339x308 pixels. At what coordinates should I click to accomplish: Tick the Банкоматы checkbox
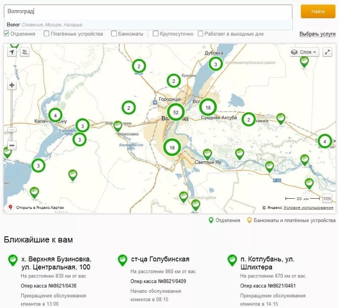[x=114, y=34]
